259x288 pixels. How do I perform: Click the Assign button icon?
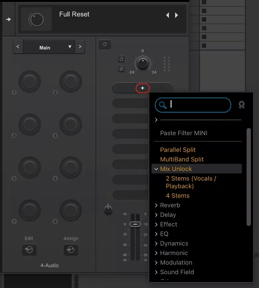pyautogui.click(x=71, y=250)
